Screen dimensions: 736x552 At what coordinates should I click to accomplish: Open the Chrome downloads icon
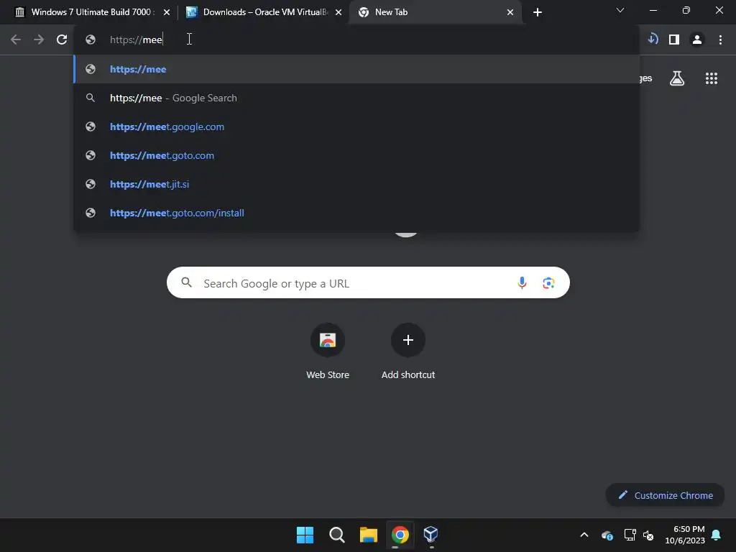653,40
